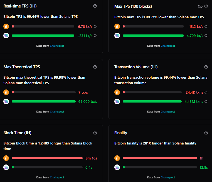Click info icon beside 1,231 tx/s value
Image resolution: width=212 pixels, height=182 pixels.
click(95, 36)
